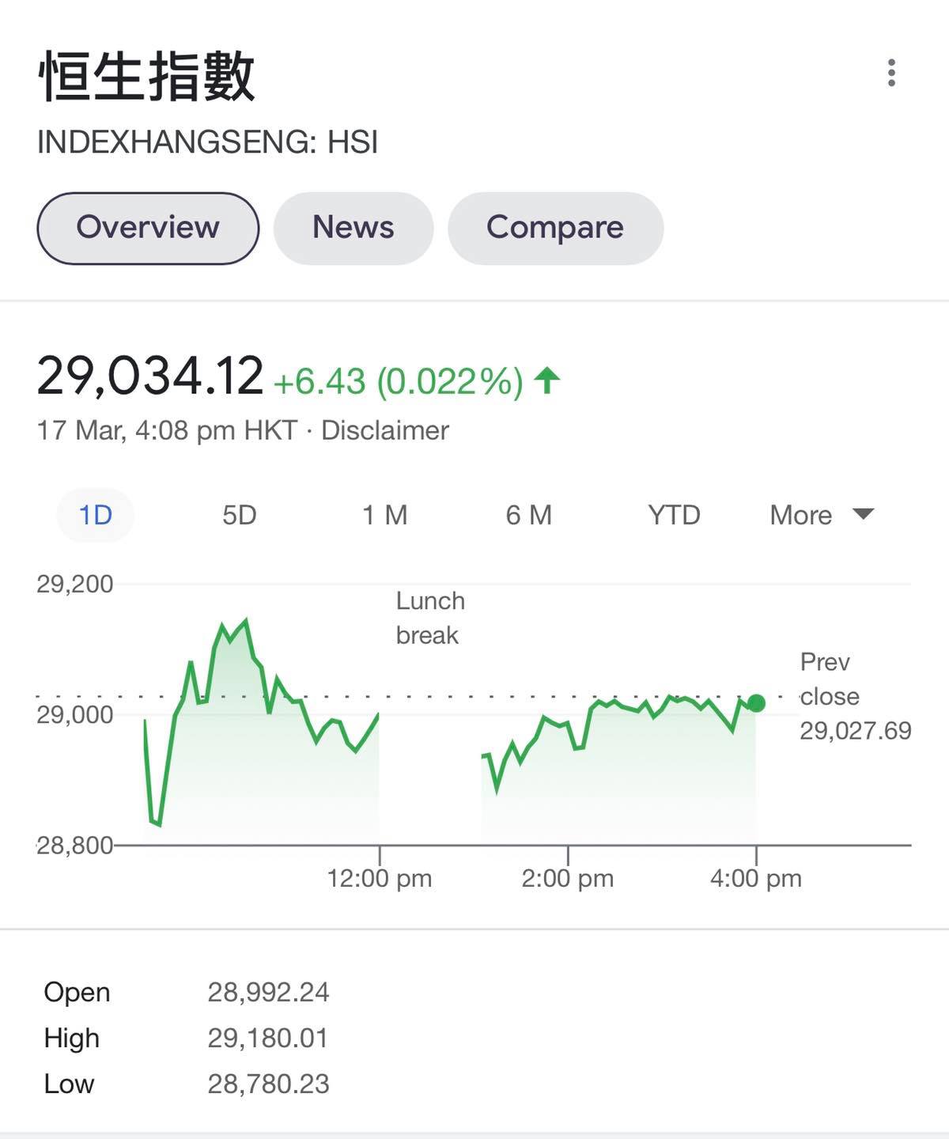Screen dimensions: 949x1139
Task: Open the three-dot more options menu
Action: pos(891,73)
